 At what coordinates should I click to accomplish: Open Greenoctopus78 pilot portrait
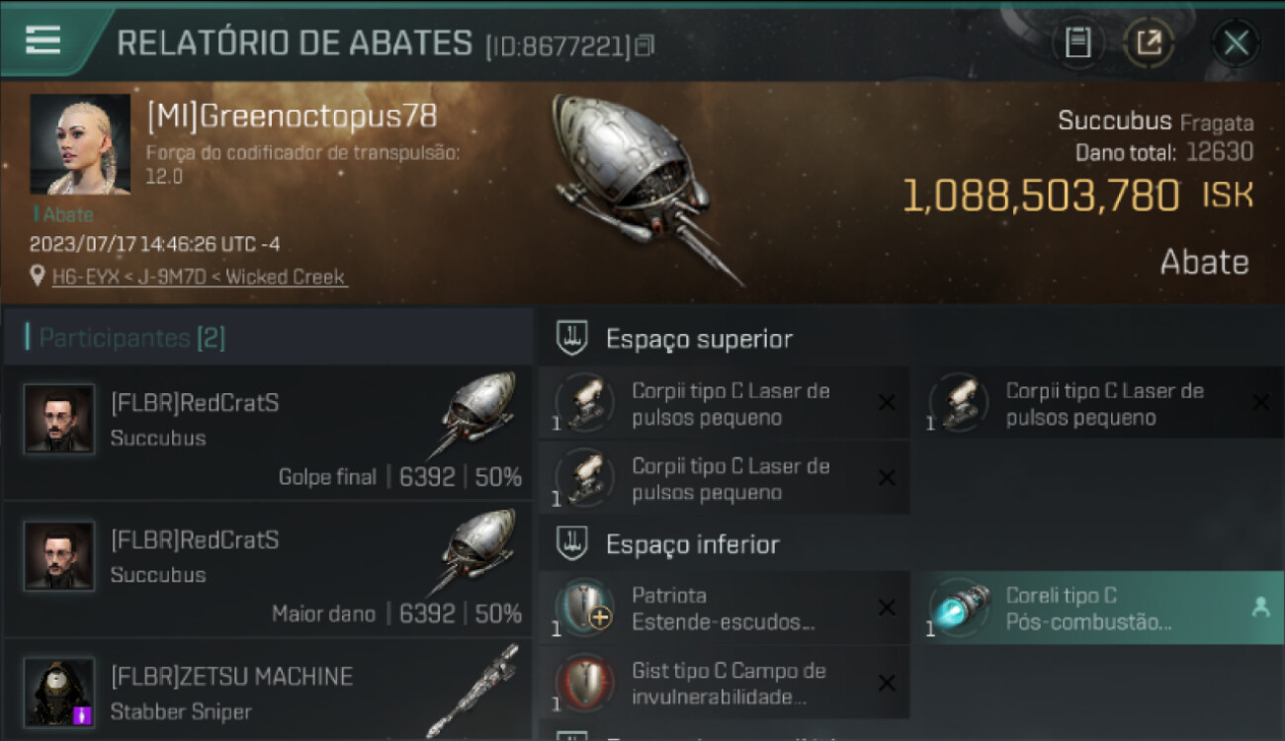coord(80,144)
